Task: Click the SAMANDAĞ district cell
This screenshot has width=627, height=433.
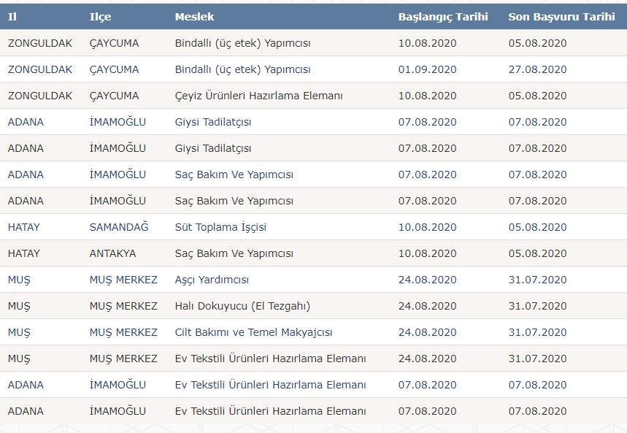Action: tap(118, 227)
